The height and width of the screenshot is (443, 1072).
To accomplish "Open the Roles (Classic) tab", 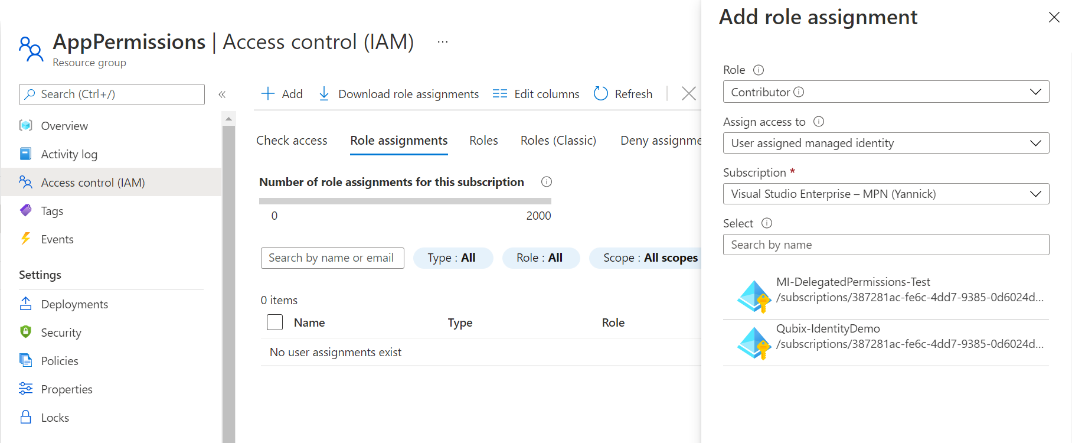I will [558, 141].
